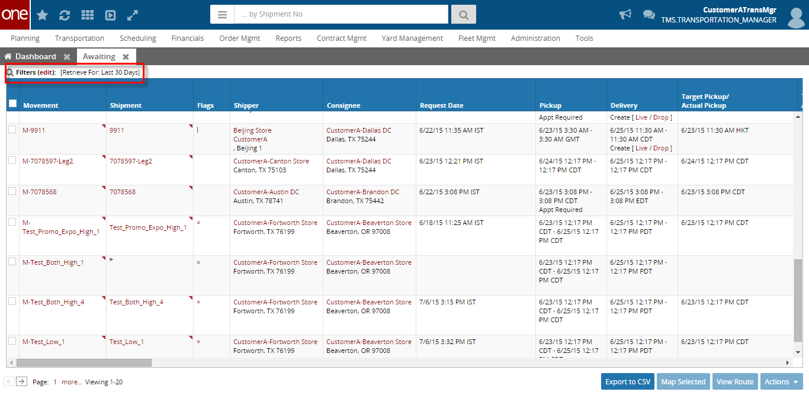809x395 pixels.
Task: Click the refresh icon in top bar
Action: 65,15
